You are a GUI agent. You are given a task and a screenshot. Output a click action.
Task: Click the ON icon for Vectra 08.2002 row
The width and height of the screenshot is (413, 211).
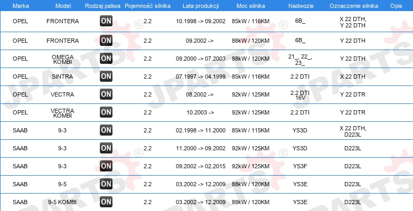tap(106, 94)
